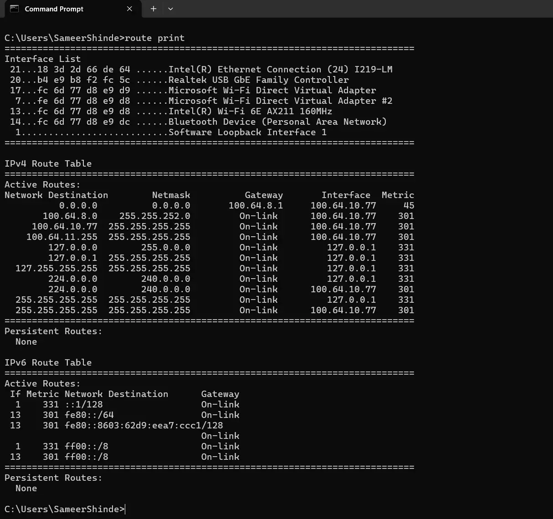Click the 'IPv4 Route Table' heading

coord(48,163)
